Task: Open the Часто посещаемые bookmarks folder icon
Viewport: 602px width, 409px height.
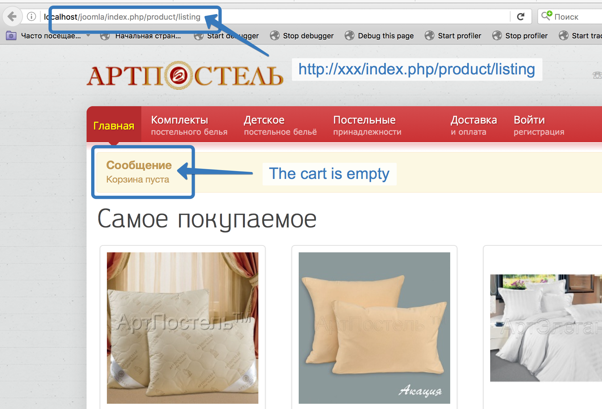Action: point(11,36)
